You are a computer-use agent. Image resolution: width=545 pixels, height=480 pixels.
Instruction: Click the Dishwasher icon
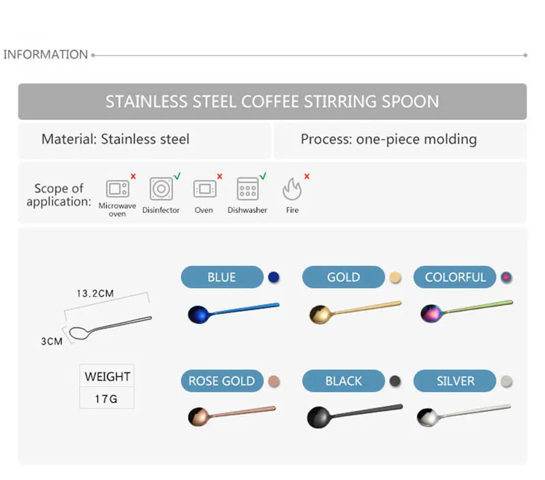click(x=247, y=189)
